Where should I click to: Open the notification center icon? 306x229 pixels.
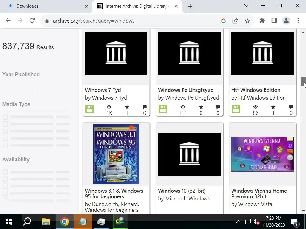coord(295,222)
